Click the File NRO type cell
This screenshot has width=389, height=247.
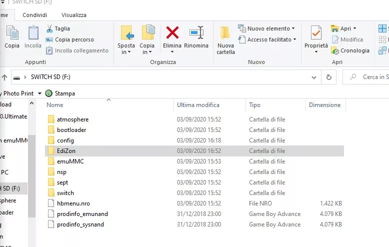coord(260,203)
